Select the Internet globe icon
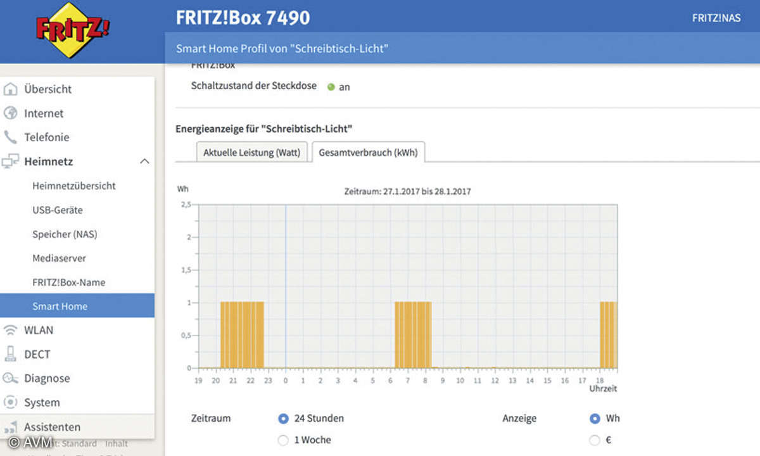760x456 pixels. (x=10, y=113)
